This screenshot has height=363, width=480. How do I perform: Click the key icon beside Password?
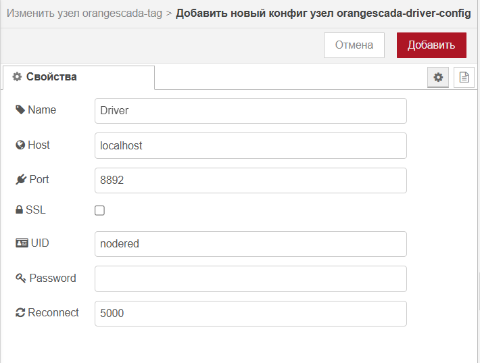pos(20,278)
